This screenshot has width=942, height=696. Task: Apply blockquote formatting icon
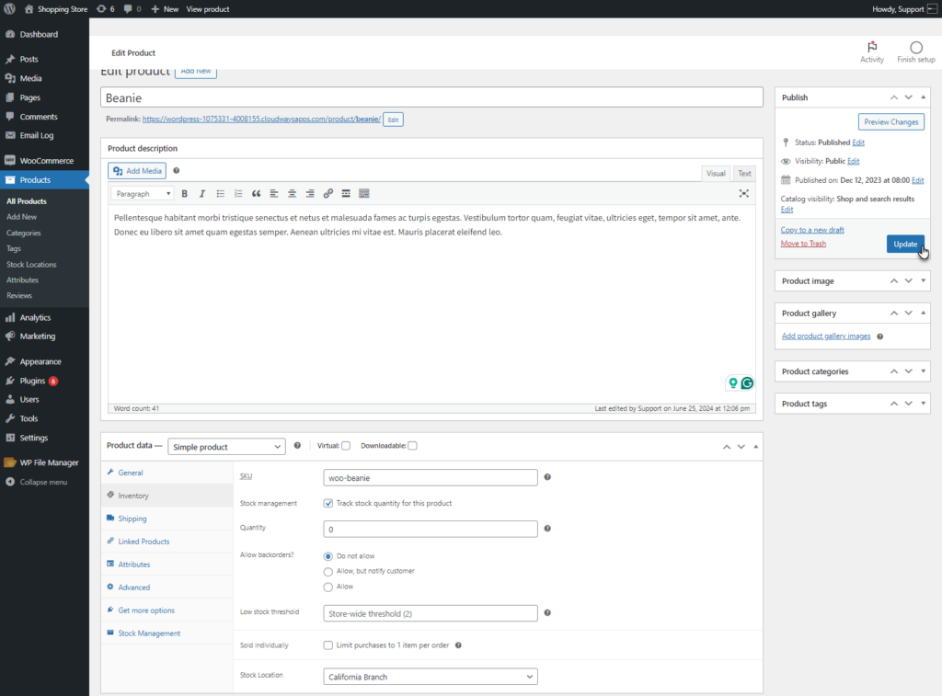click(257, 193)
